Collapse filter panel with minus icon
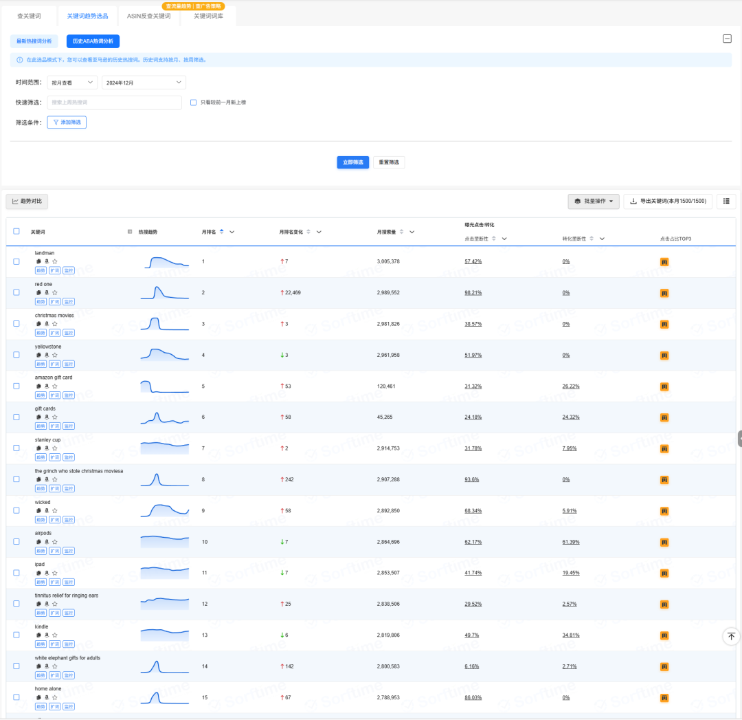Image resolution: width=742 pixels, height=720 pixels. coord(727,39)
